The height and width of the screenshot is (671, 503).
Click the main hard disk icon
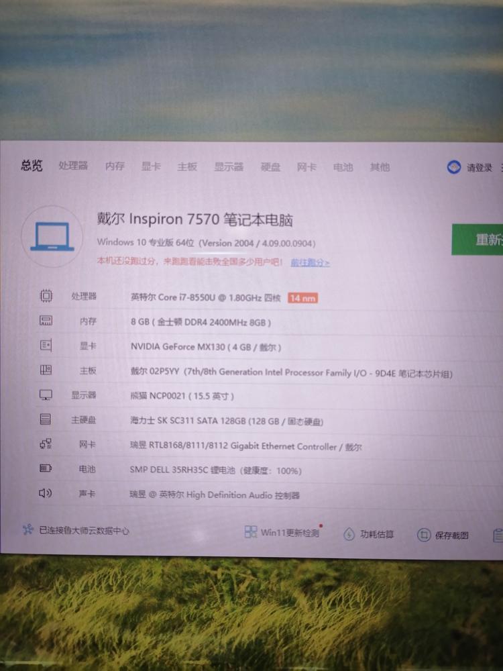[x=46, y=420]
